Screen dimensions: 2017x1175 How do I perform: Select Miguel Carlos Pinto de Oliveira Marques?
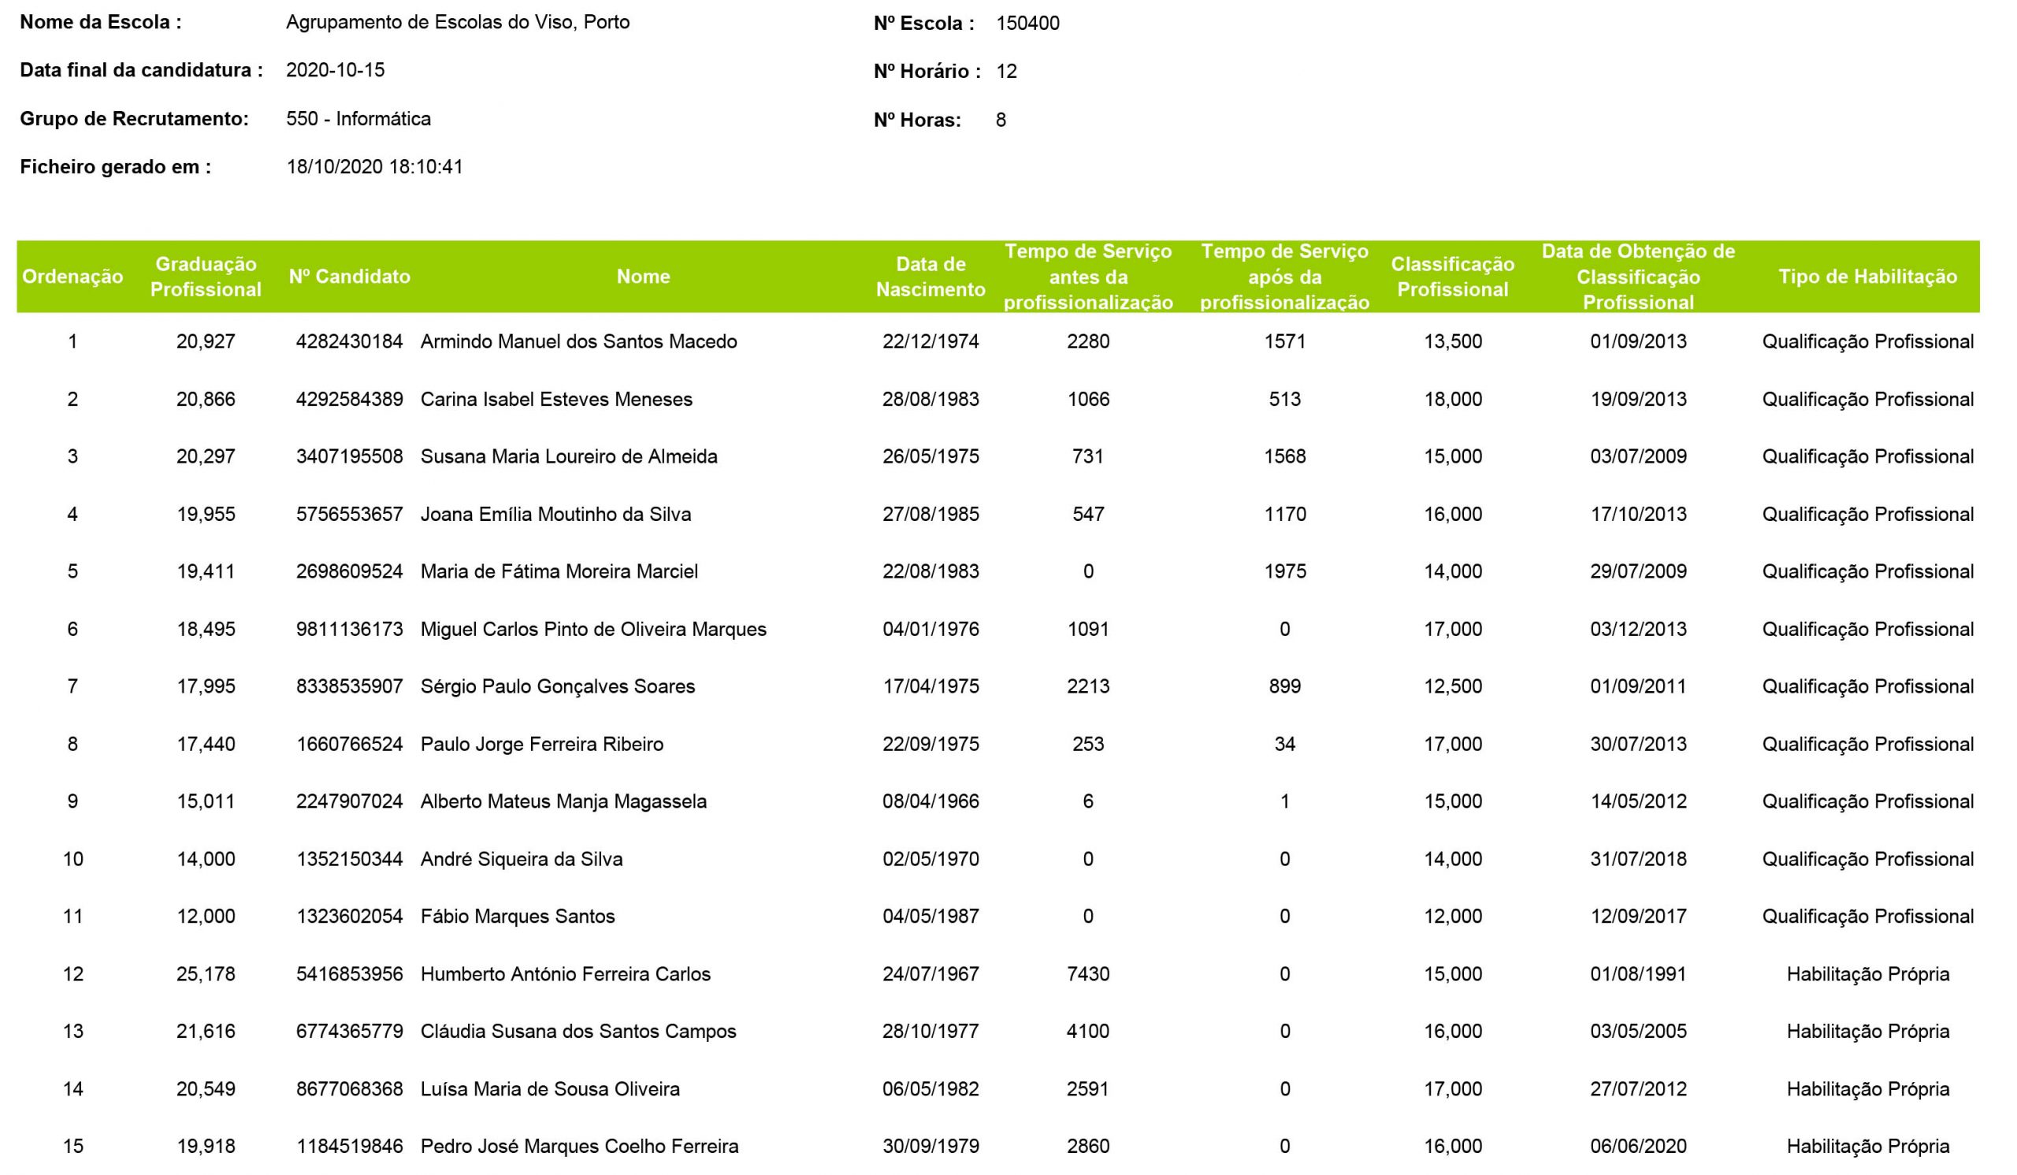pyautogui.click(x=593, y=629)
